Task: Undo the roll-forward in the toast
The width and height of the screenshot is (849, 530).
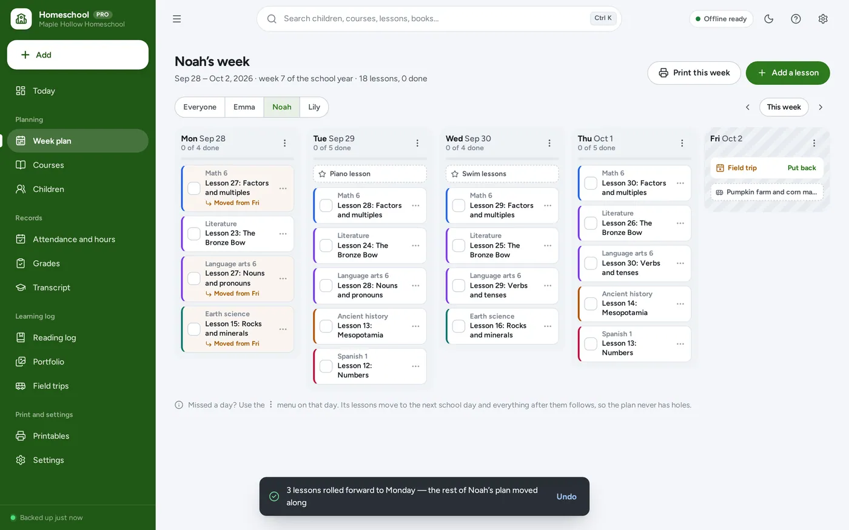Action: (566, 497)
